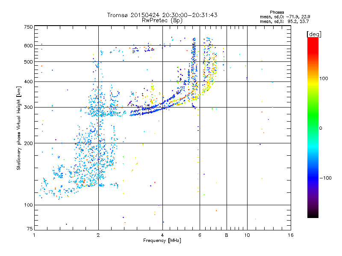Click the 'mean, sd,O: -71.9, 22.9' line
Screen dimensions: 342x256
point(285,17)
